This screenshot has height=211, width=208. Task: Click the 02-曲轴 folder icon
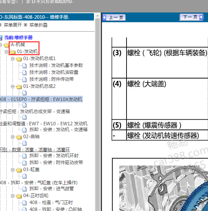[x=19, y=137]
